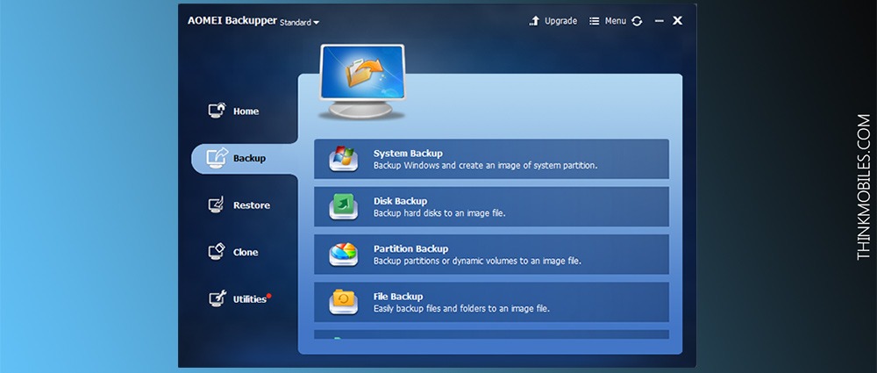Minimize the AOMEI Backupper window
Image resolution: width=877 pixels, height=373 pixels.
pos(659,21)
